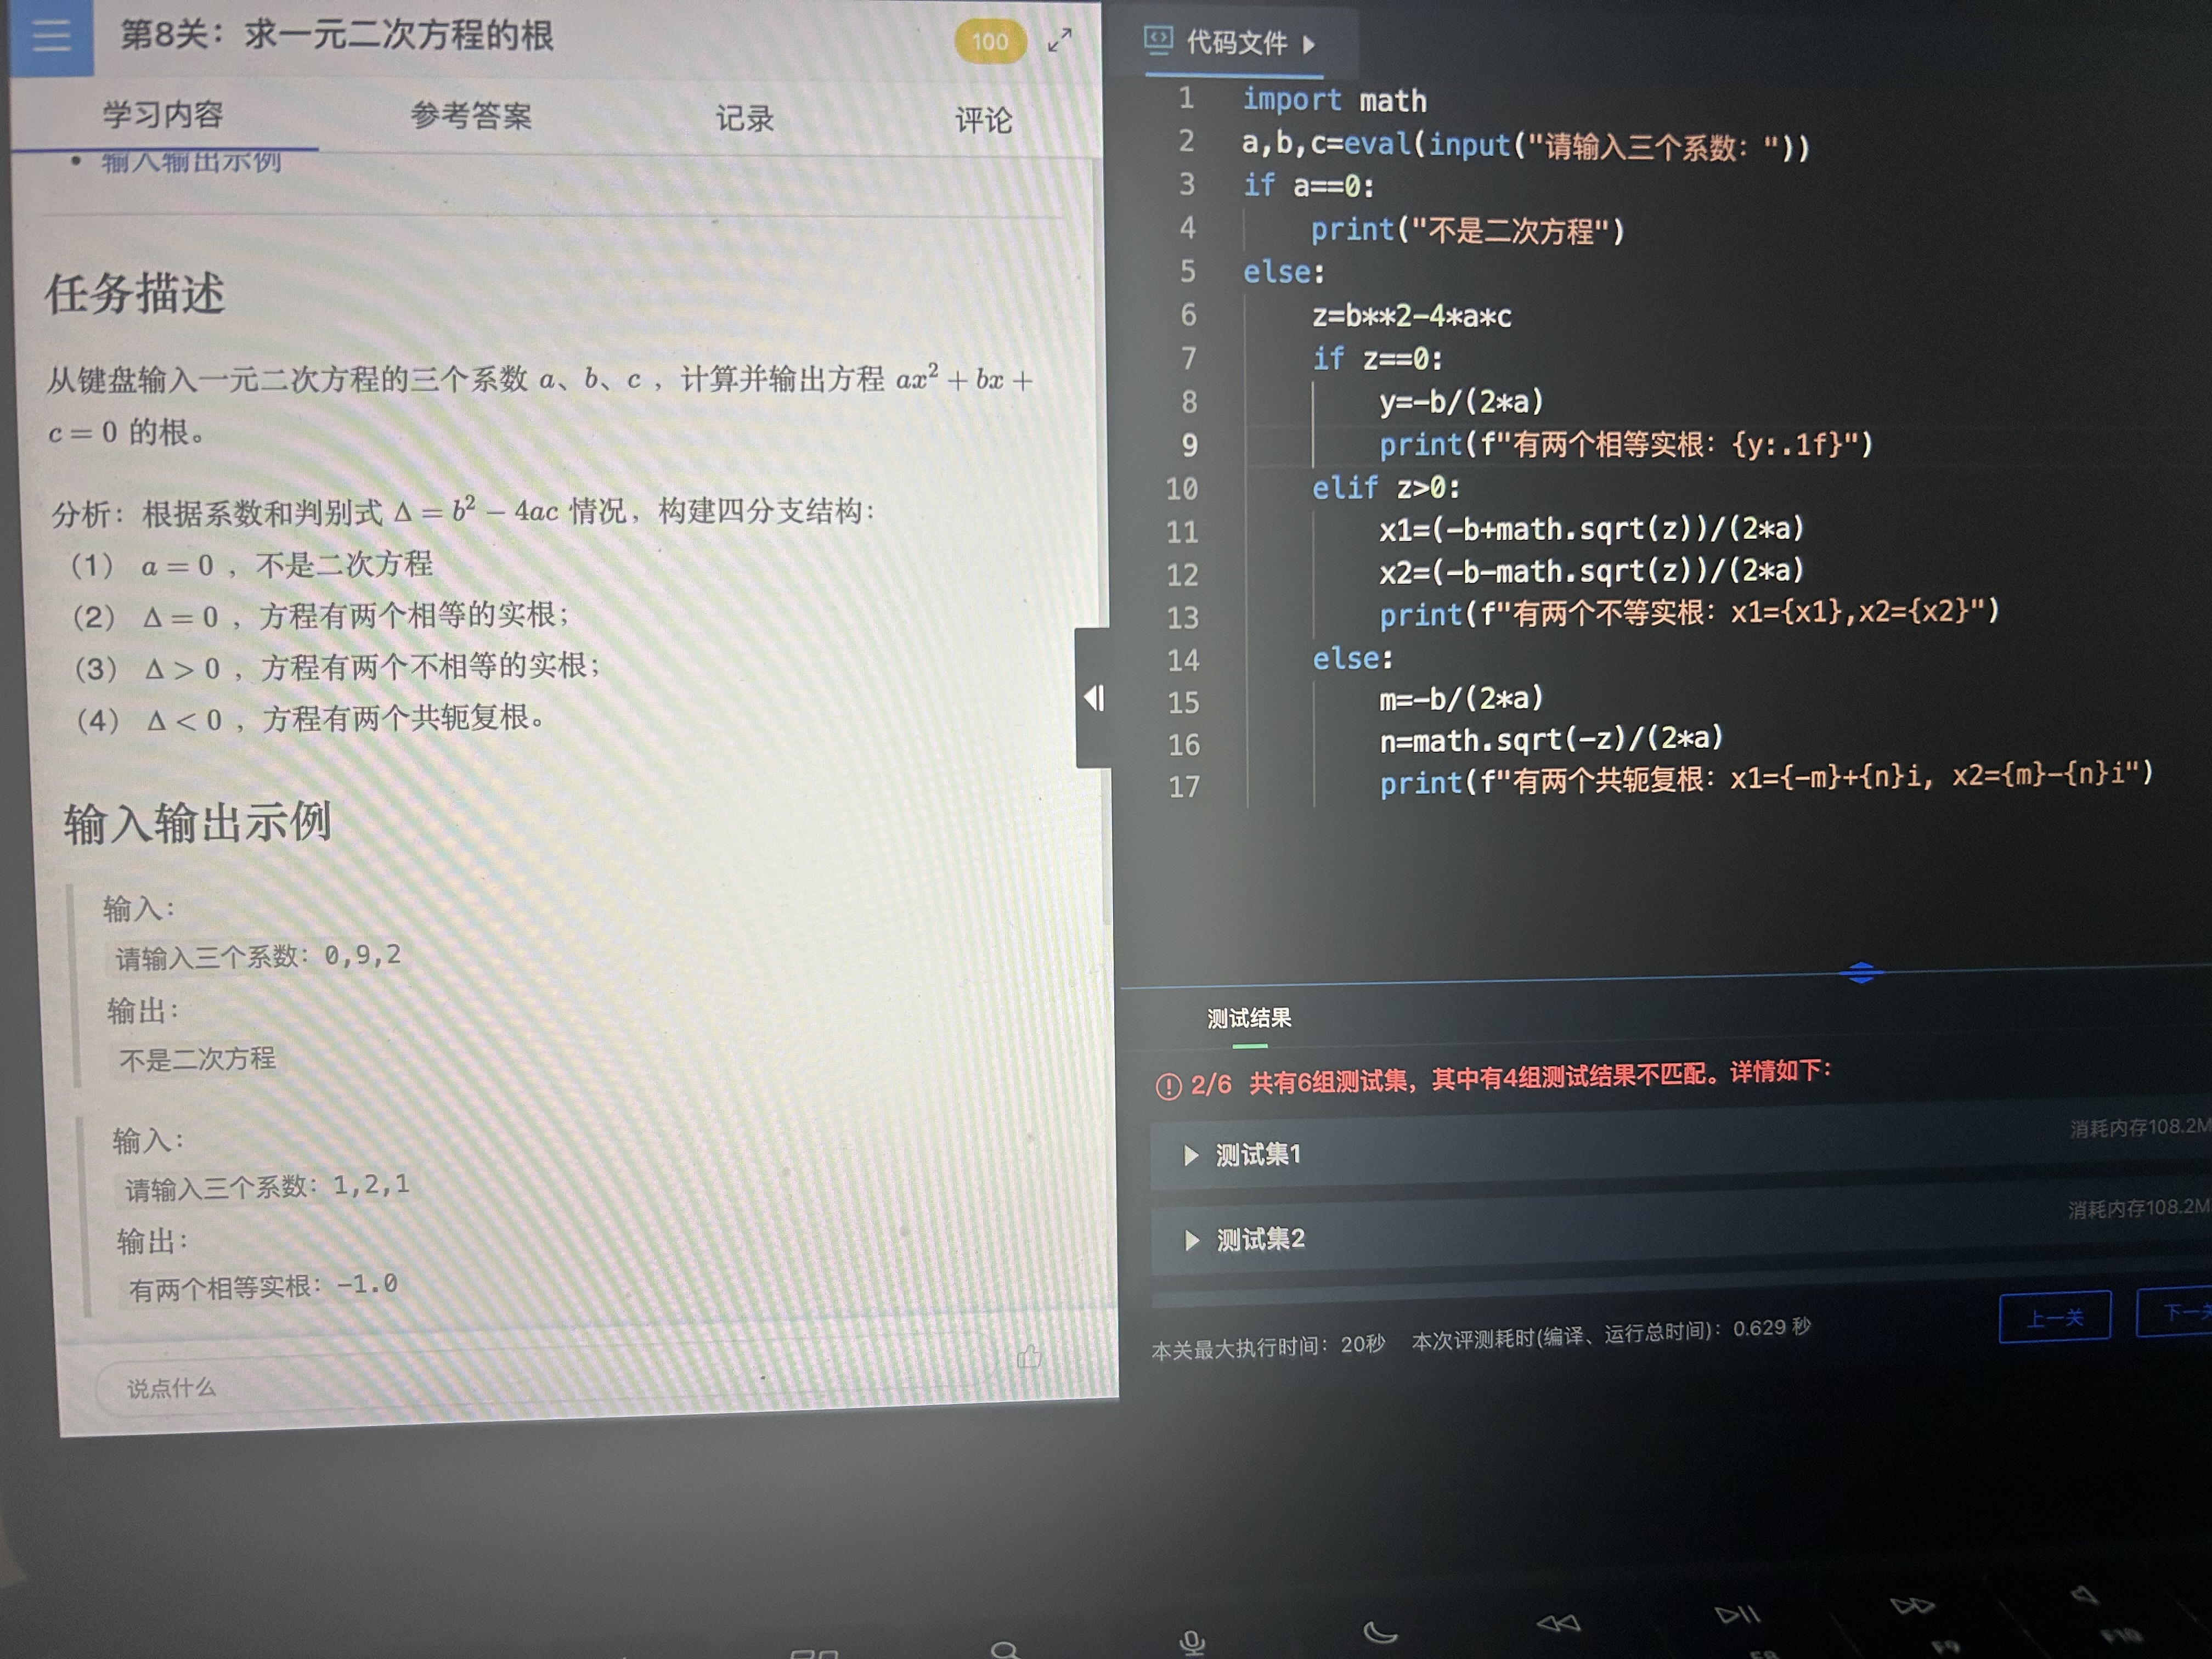This screenshot has width=2212, height=1659.
Task: Click the red warning icon by 2/6
Action: point(1168,1086)
